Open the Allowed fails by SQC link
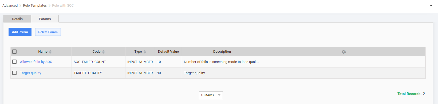This screenshot has height=104, width=438. click(36, 62)
